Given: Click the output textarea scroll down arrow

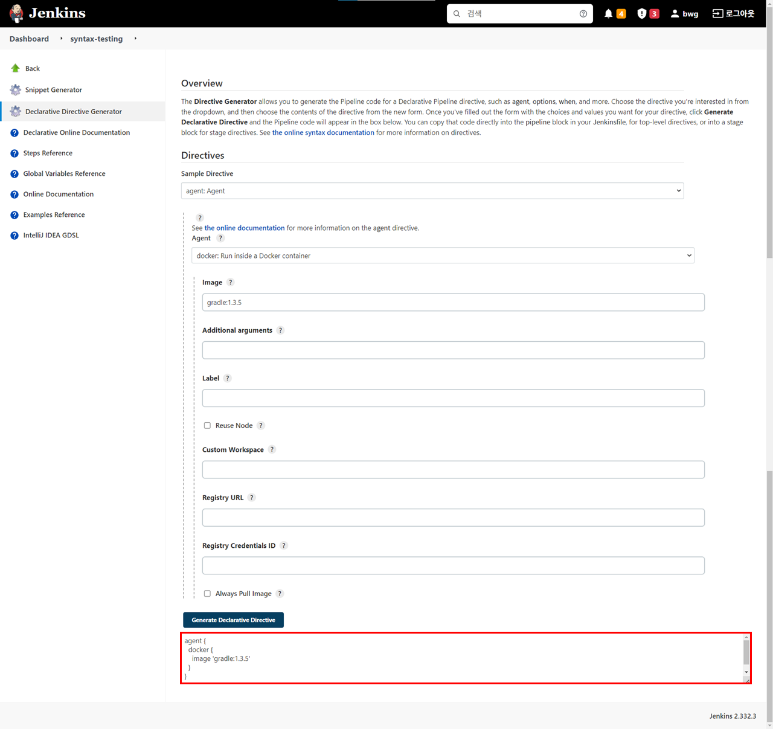Looking at the screenshot, I should [746, 672].
